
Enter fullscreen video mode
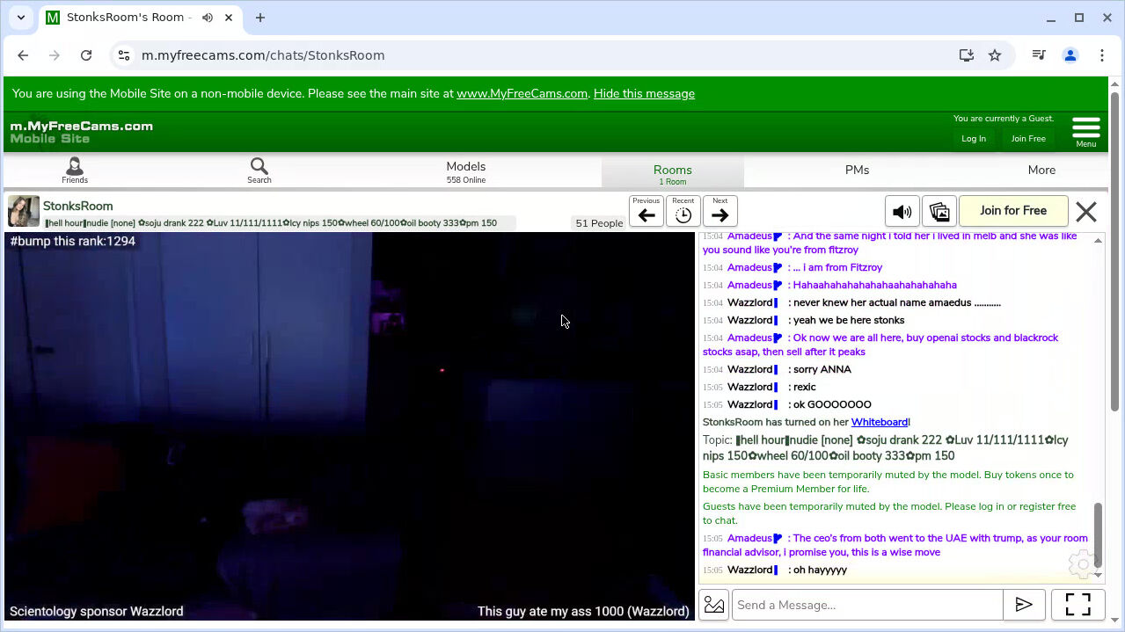point(1078,605)
